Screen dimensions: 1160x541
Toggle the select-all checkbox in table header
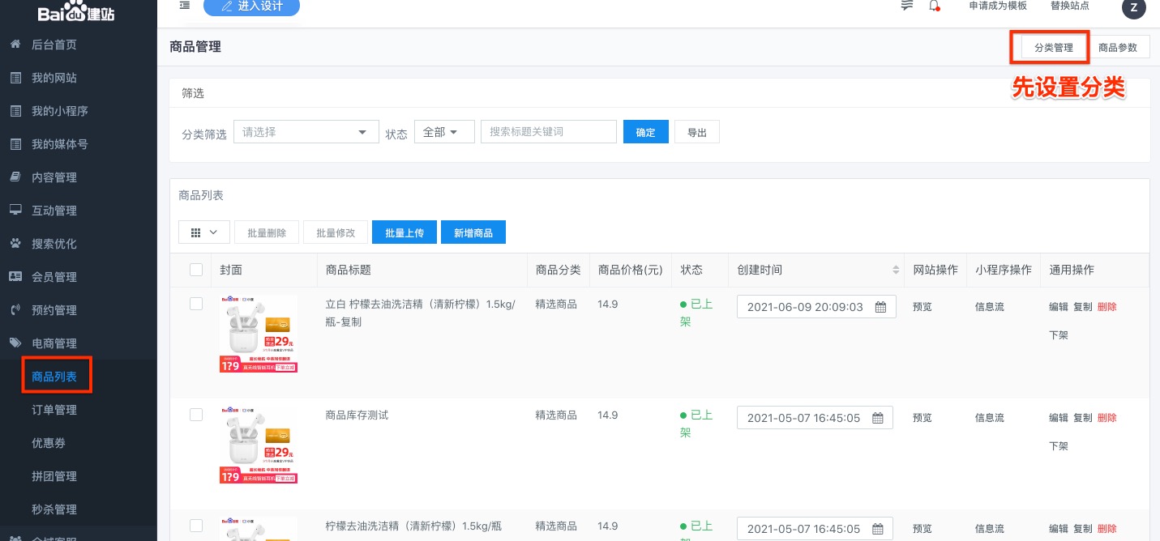click(x=195, y=270)
